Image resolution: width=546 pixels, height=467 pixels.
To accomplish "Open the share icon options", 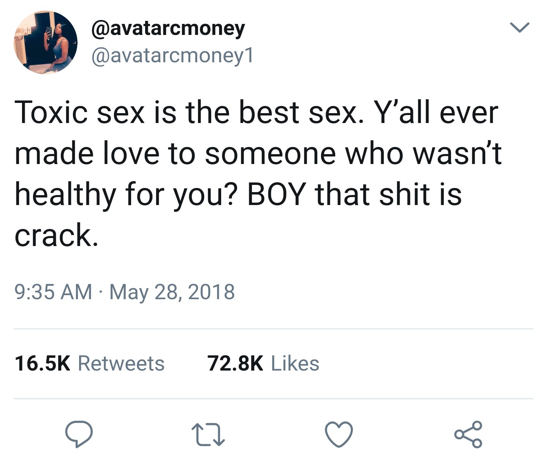I will 468,434.
